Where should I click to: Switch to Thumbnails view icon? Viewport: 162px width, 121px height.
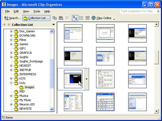point(75,18)
